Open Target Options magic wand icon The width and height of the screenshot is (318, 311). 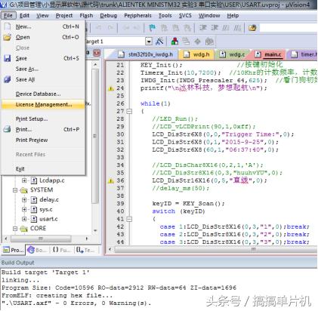click(159, 41)
